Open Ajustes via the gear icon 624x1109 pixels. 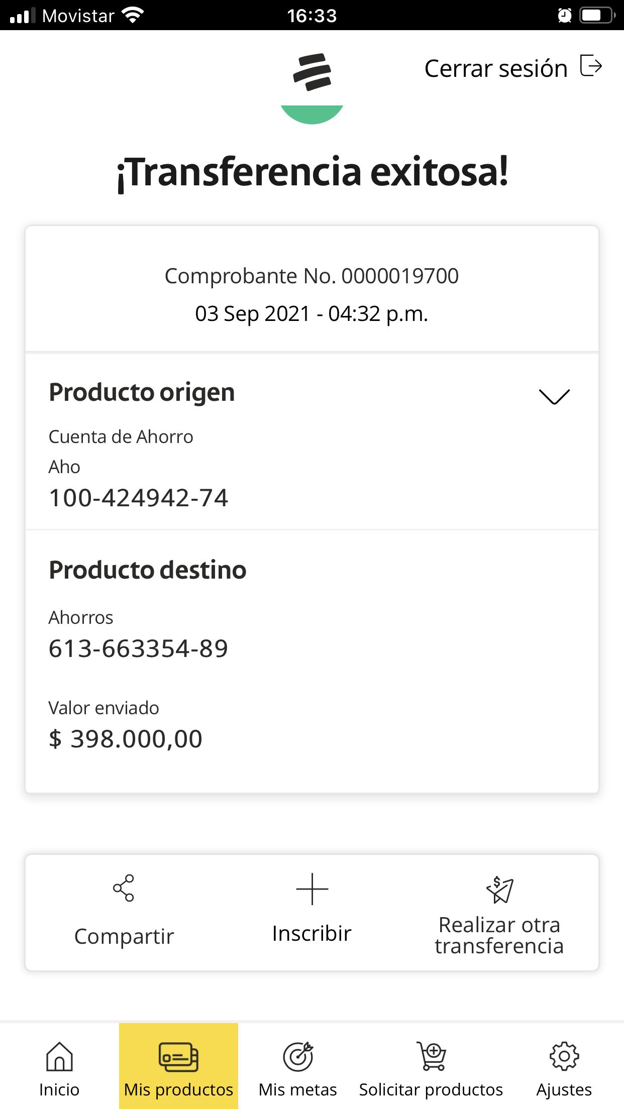[x=564, y=1056]
